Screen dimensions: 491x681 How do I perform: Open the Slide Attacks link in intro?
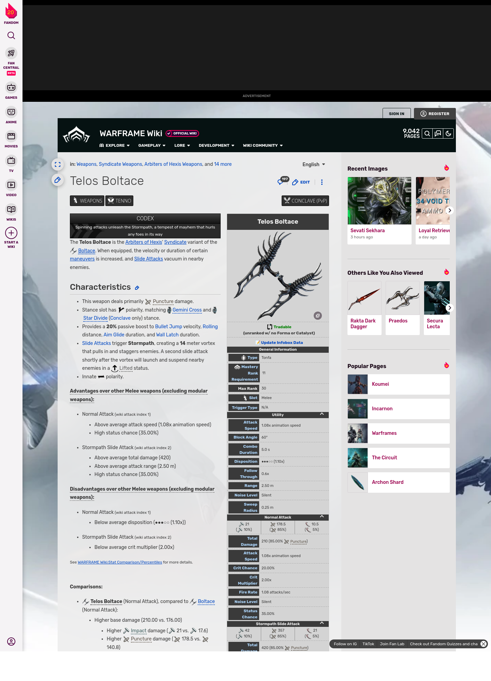(x=149, y=259)
